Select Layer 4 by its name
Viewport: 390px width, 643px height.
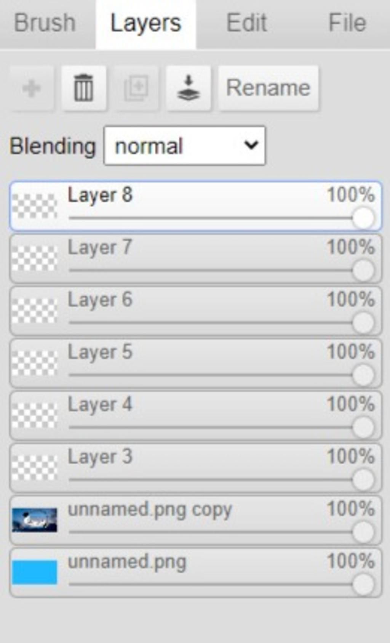100,404
